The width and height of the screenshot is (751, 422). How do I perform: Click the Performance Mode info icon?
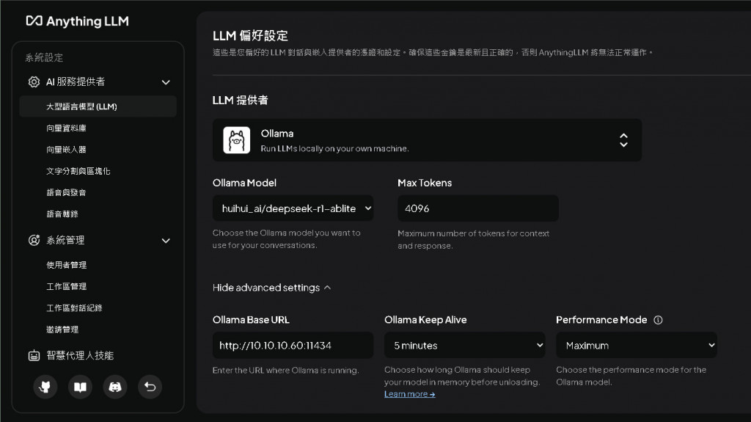click(x=658, y=320)
